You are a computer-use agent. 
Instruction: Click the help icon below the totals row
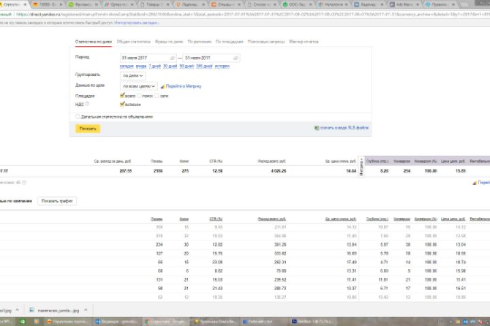pyautogui.click(x=24, y=183)
